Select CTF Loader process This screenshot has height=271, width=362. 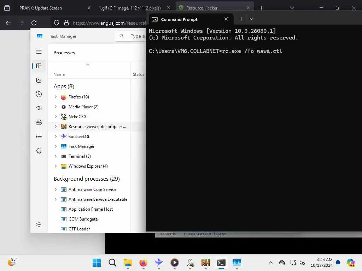[x=97, y=229]
